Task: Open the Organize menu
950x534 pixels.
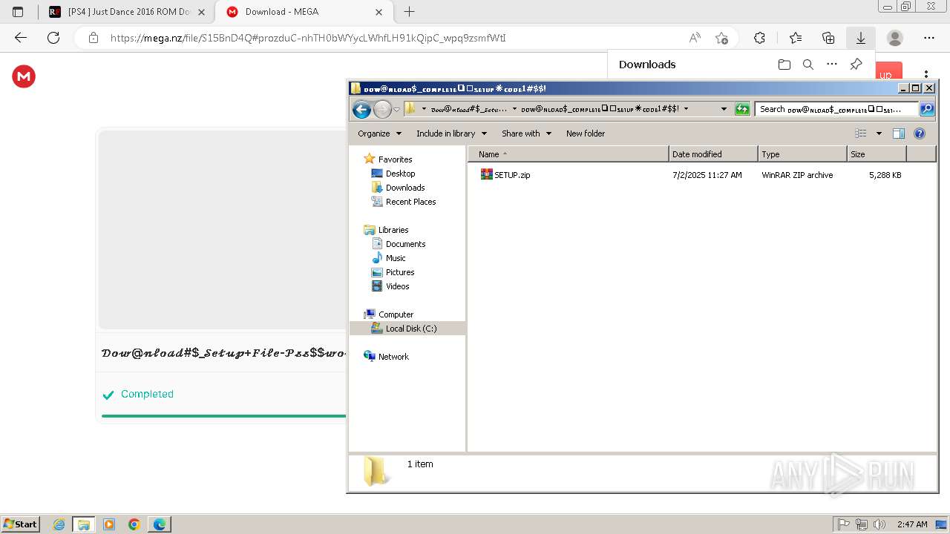Action: coord(379,133)
